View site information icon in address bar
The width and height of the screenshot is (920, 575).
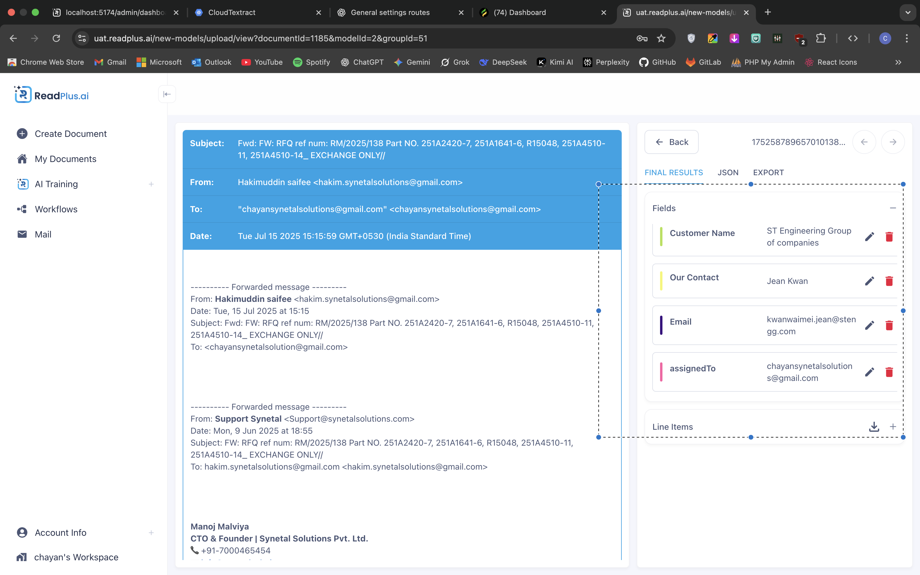(82, 38)
